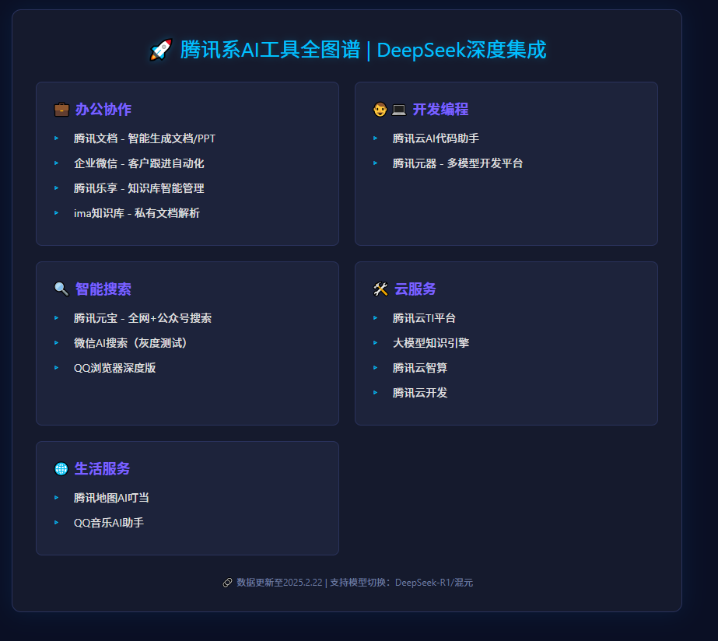718x641 pixels.
Task: Click the link icon in the footer
Action: [227, 583]
